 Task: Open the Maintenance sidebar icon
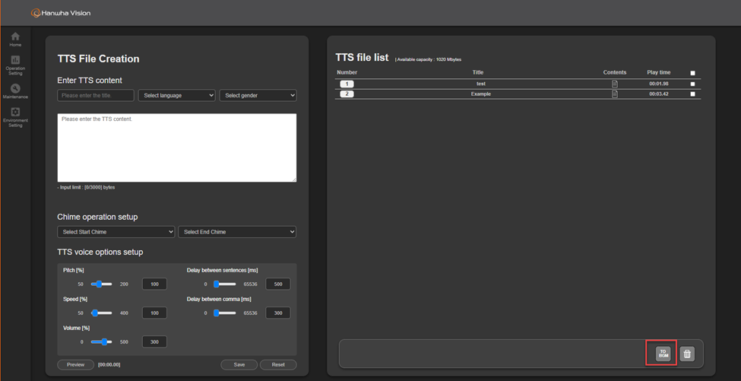click(15, 91)
